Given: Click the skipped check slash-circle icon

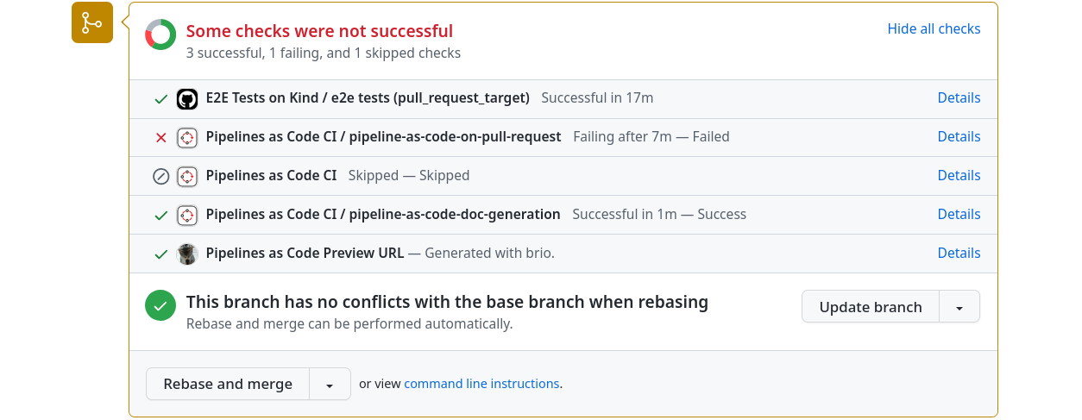Looking at the screenshot, I should [160, 176].
